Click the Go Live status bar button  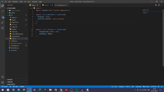point(146,87)
